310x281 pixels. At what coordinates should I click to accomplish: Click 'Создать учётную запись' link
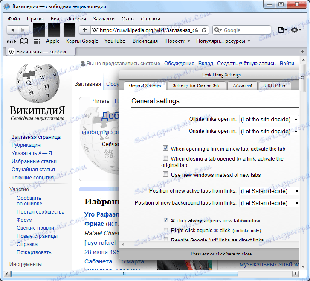(x=246, y=64)
